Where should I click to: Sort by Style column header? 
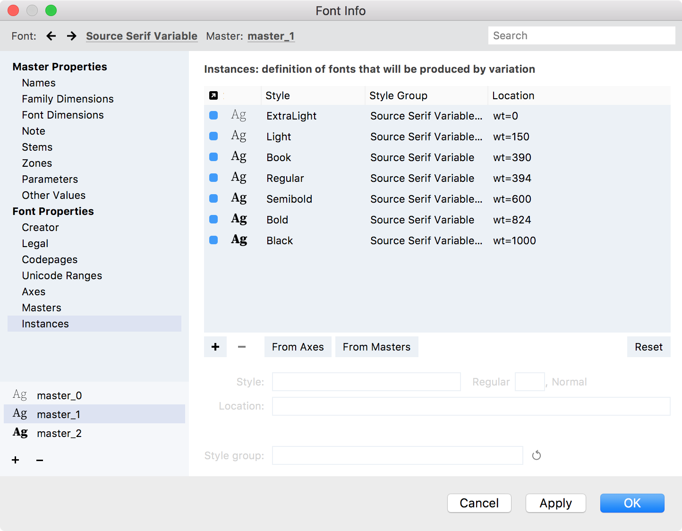click(x=313, y=95)
